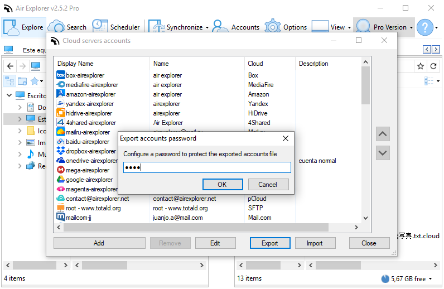Open the Scheduler
The height and width of the screenshot is (289, 444).
pyautogui.click(x=116, y=27)
